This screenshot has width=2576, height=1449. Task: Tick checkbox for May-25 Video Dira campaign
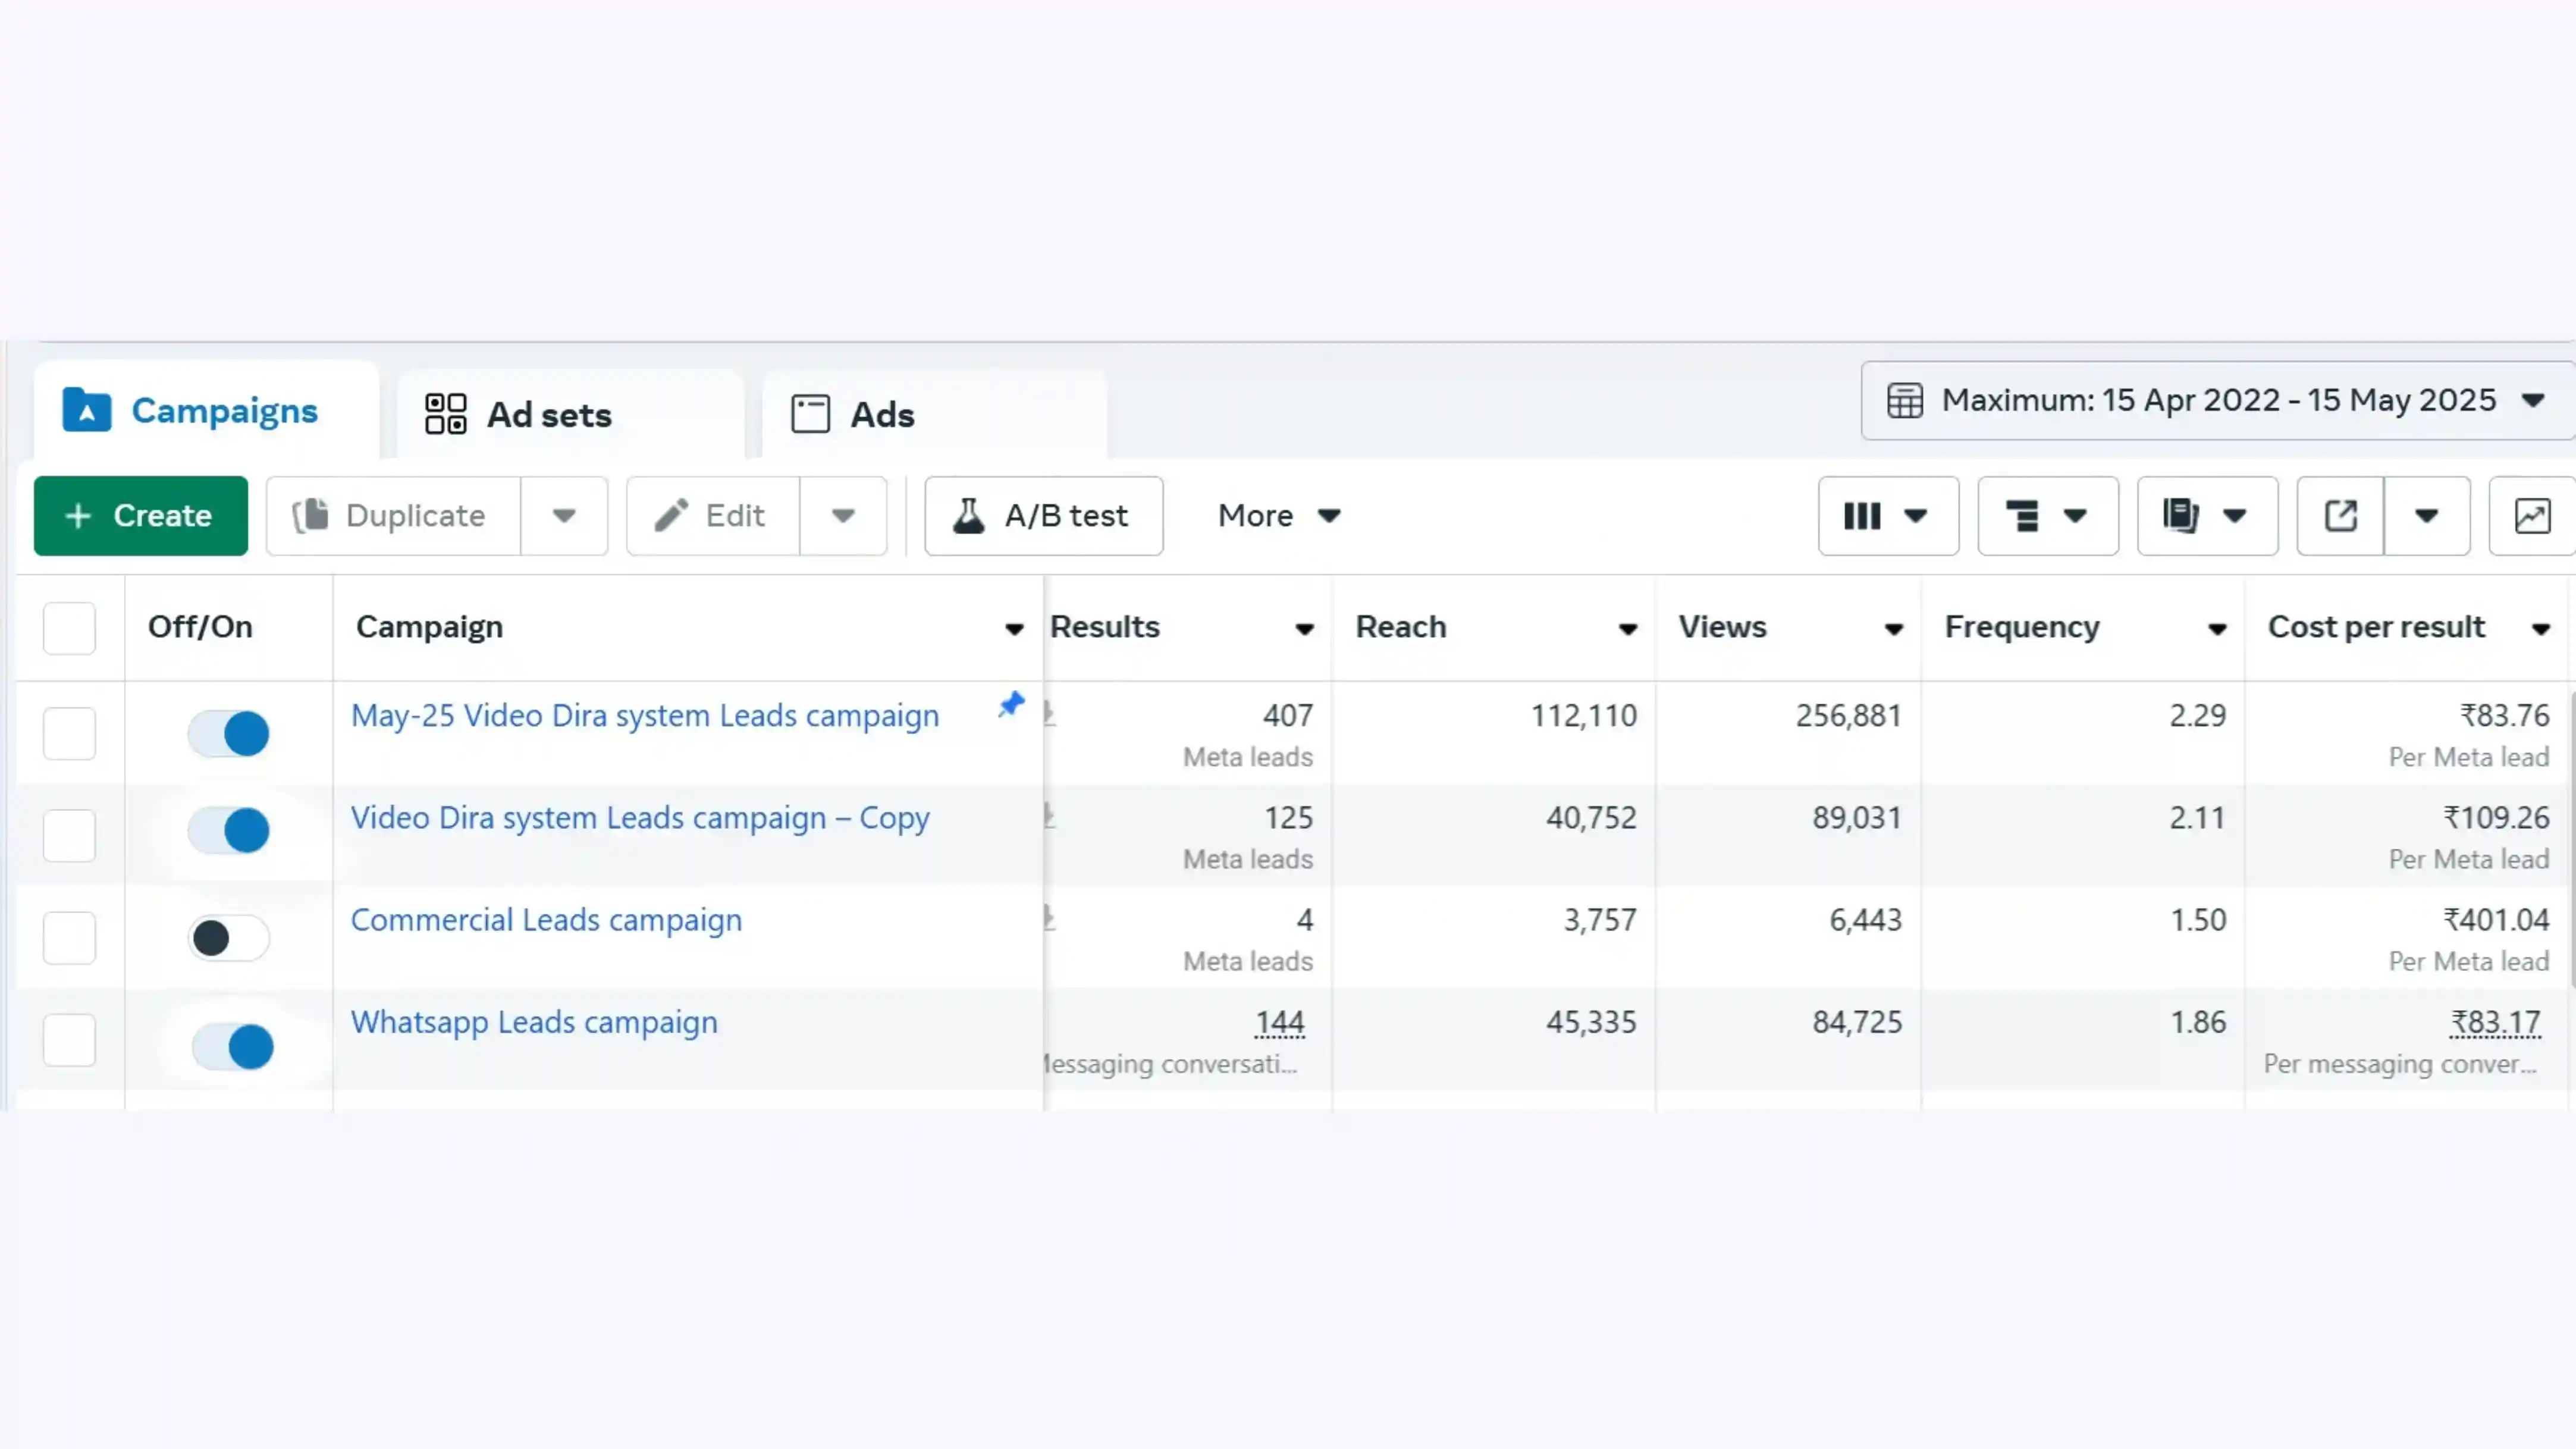69,733
